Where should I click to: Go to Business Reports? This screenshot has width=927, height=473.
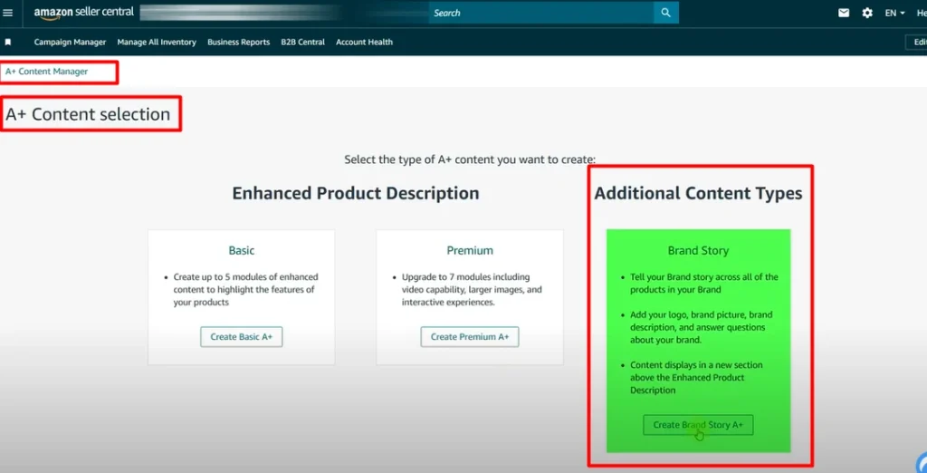pos(239,42)
